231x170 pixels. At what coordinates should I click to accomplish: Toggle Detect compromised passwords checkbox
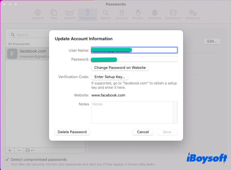(x=7, y=159)
